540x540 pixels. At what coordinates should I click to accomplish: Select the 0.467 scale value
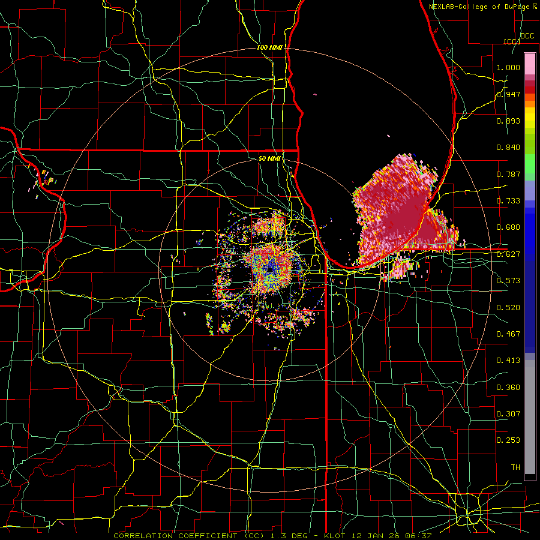[508, 334]
